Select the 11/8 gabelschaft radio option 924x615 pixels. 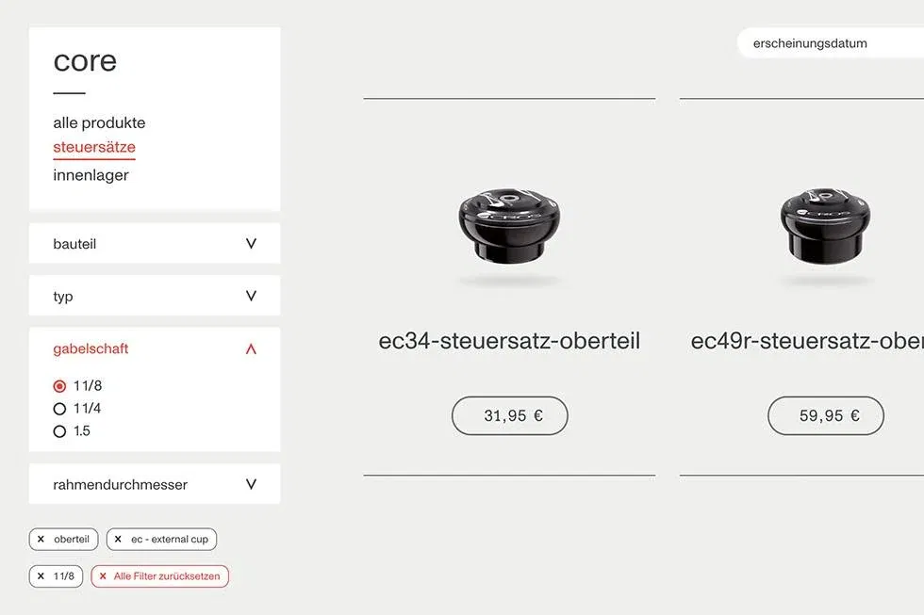coord(60,386)
